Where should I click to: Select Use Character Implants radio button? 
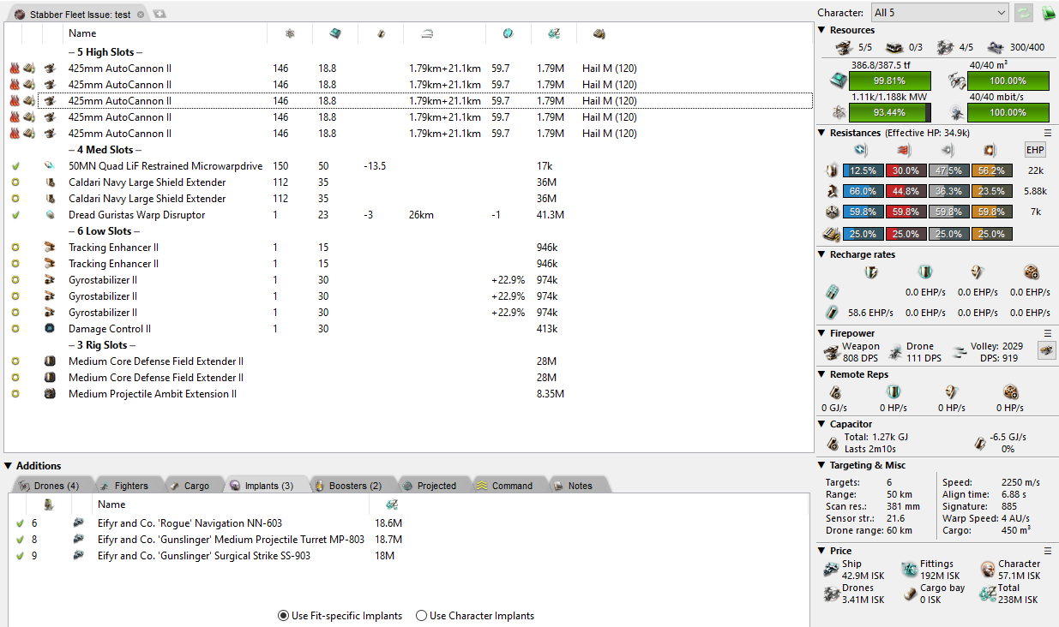click(421, 615)
